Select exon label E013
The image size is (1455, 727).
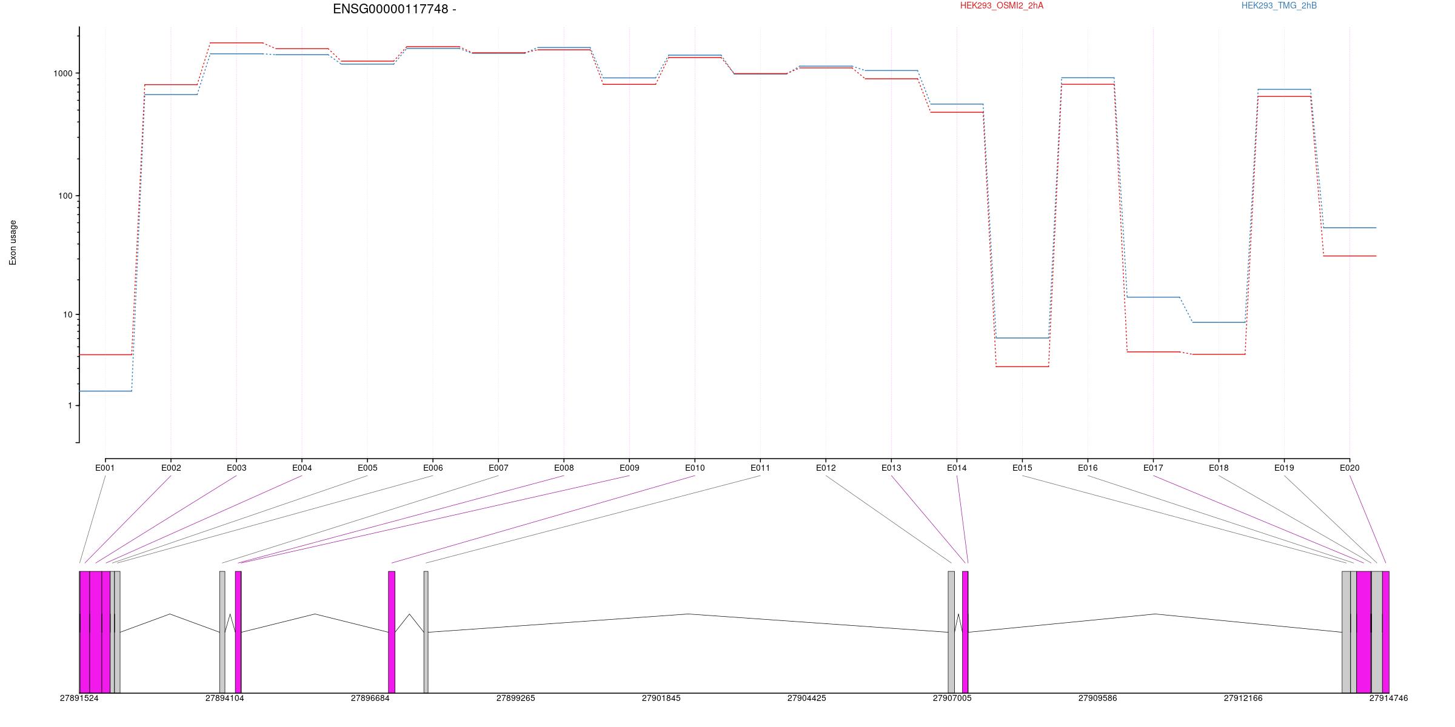click(891, 468)
